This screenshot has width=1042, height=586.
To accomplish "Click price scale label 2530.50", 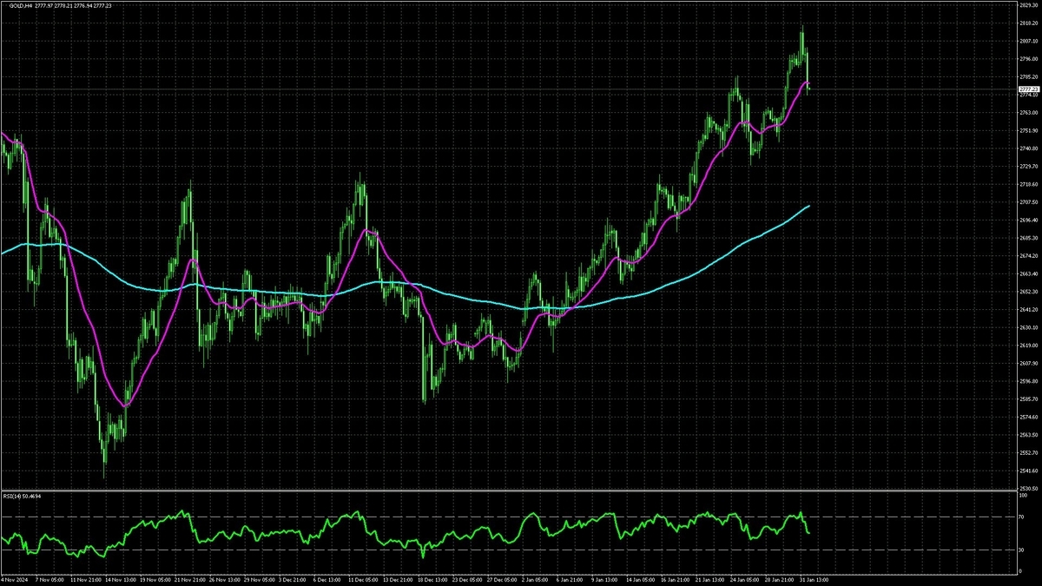I will pyautogui.click(x=1028, y=488).
